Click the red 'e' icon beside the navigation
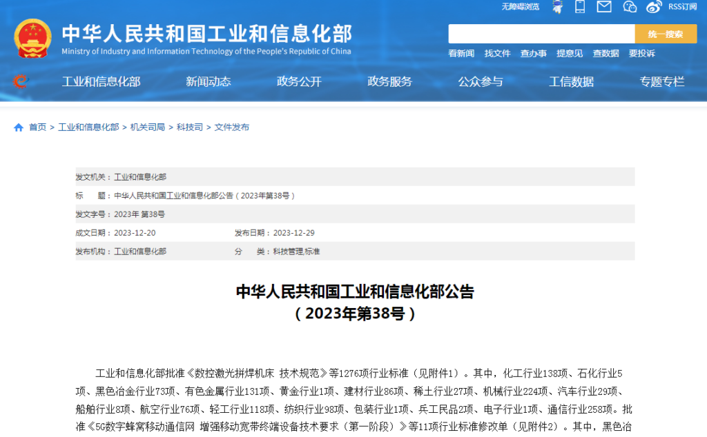Image resolution: width=707 pixels, height=437 pixels. pyautogui.click(x=20, y=81)
